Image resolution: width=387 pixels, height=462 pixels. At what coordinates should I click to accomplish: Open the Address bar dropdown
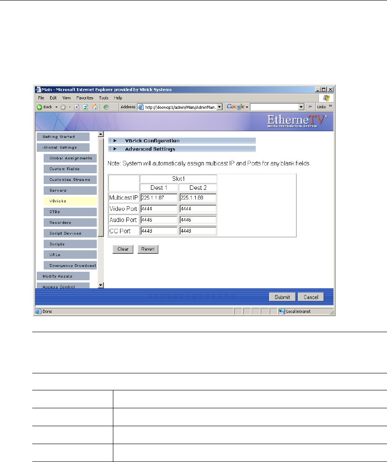[x=219, y=107]
